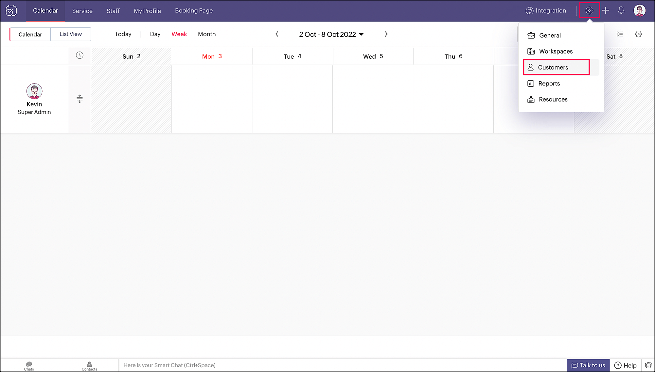Viewport: 655px width, 372px height.
Task: Click the row density lines icon
Action: click(x=620, y=34)
